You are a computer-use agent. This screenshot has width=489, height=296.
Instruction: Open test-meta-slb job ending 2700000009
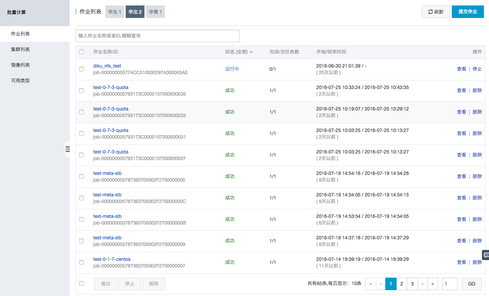(x=107, y=238)
